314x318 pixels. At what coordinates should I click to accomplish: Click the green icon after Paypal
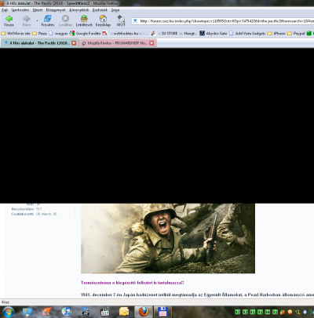[x=309, y=34]
